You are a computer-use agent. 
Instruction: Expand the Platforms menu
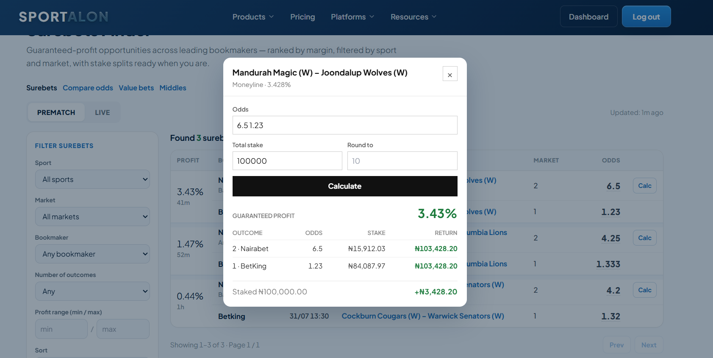[352, 17]
